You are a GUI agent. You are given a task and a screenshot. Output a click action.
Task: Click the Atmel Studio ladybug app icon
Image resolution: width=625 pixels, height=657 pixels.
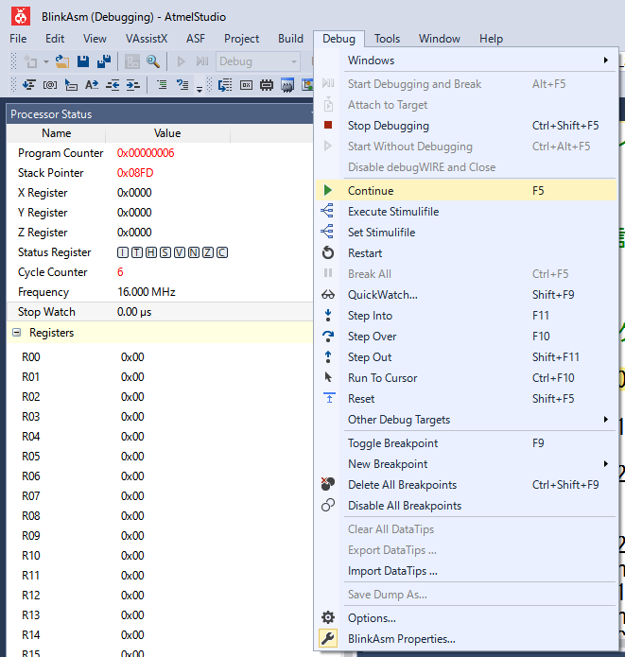coord(20,16)
